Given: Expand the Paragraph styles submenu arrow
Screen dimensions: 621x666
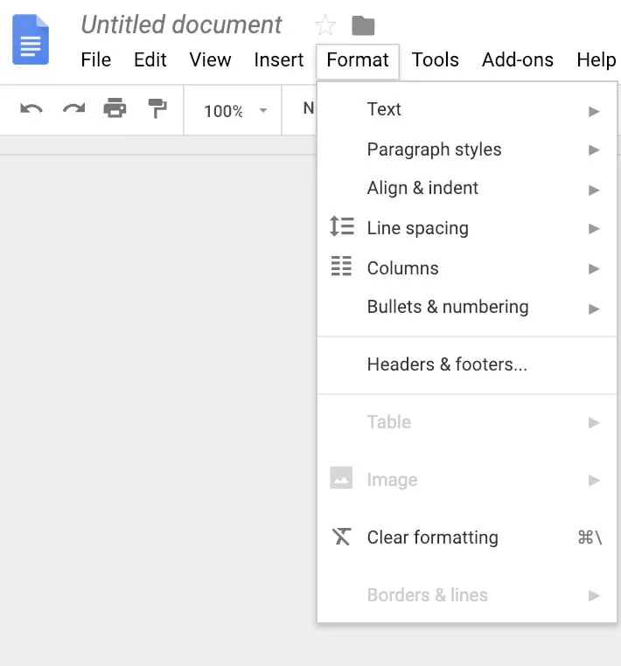Looking at the screenshot, I should 594,150.
